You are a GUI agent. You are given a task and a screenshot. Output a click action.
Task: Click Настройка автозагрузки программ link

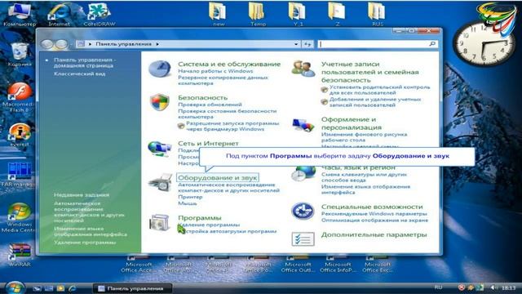pos(227,231)
